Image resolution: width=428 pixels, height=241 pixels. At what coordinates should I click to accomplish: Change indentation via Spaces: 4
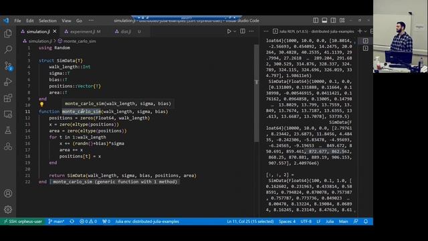(287, 222)
